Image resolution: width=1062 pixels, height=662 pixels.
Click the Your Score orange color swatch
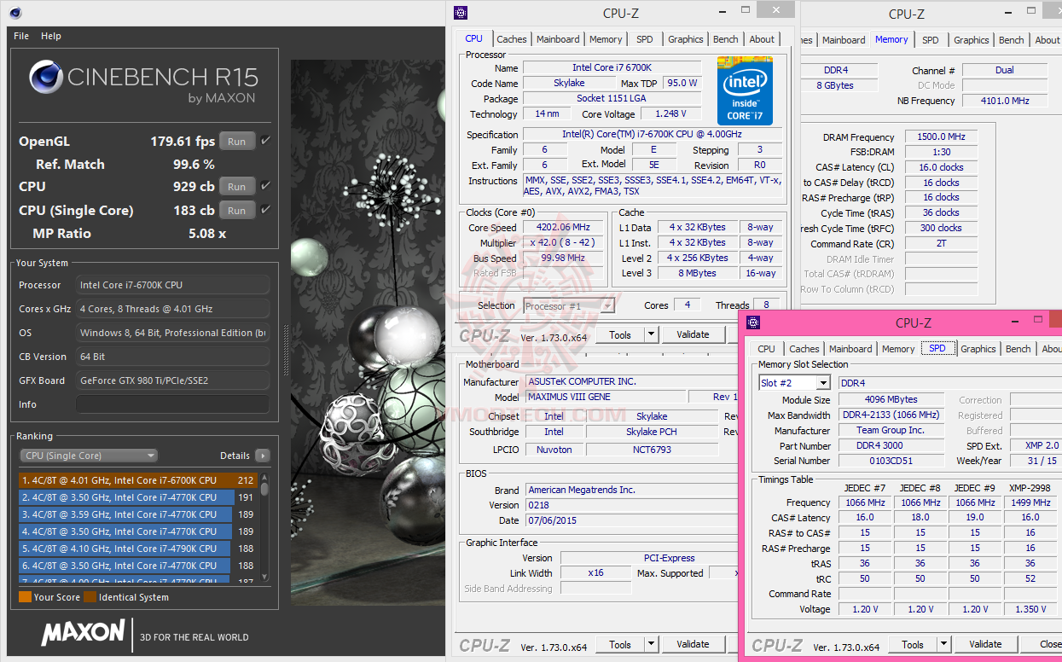(x=25, y=597)
